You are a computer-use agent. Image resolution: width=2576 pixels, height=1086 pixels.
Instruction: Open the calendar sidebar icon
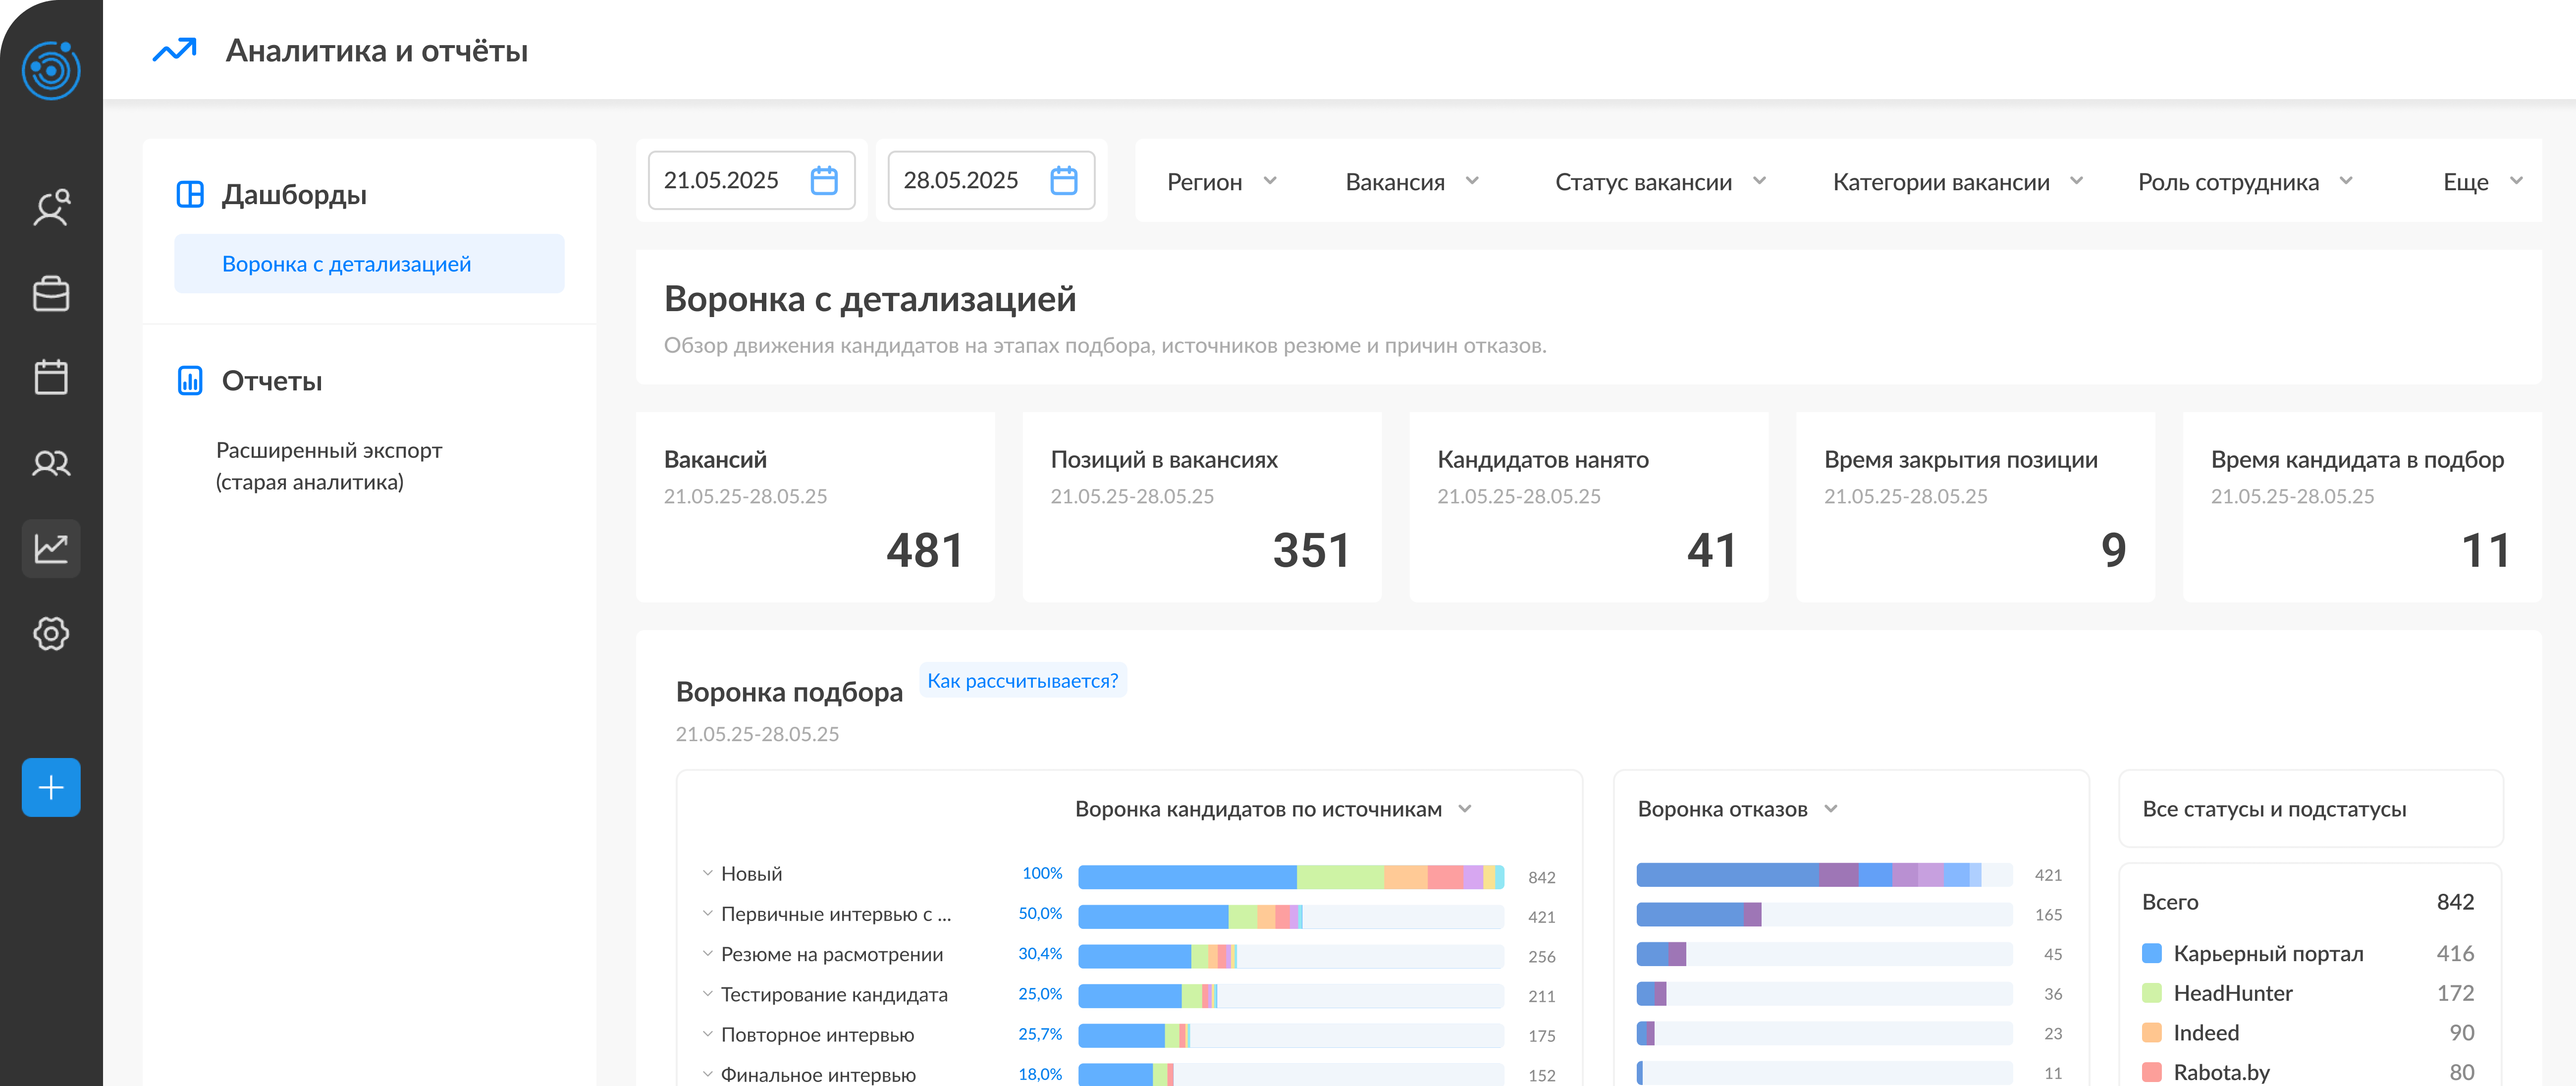51,378
